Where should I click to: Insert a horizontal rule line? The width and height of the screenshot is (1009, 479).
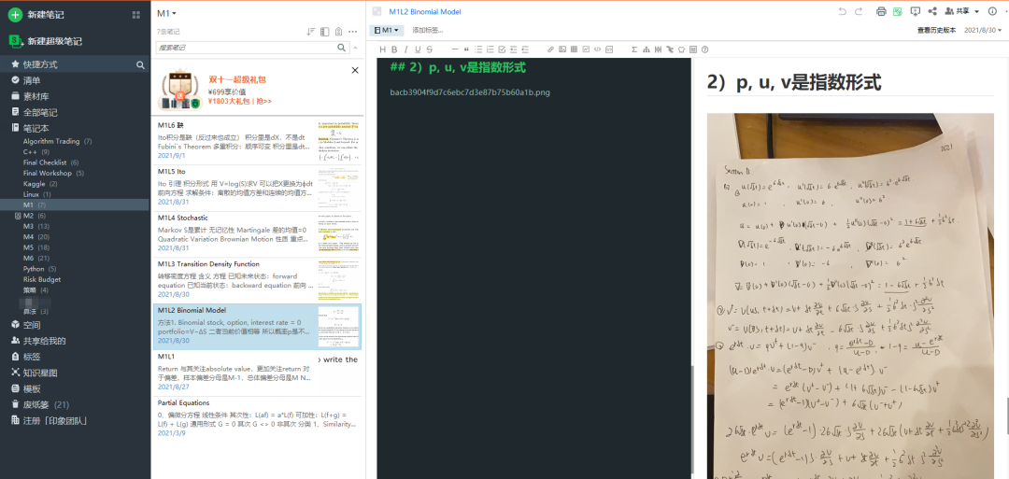[x=455, y=49]
